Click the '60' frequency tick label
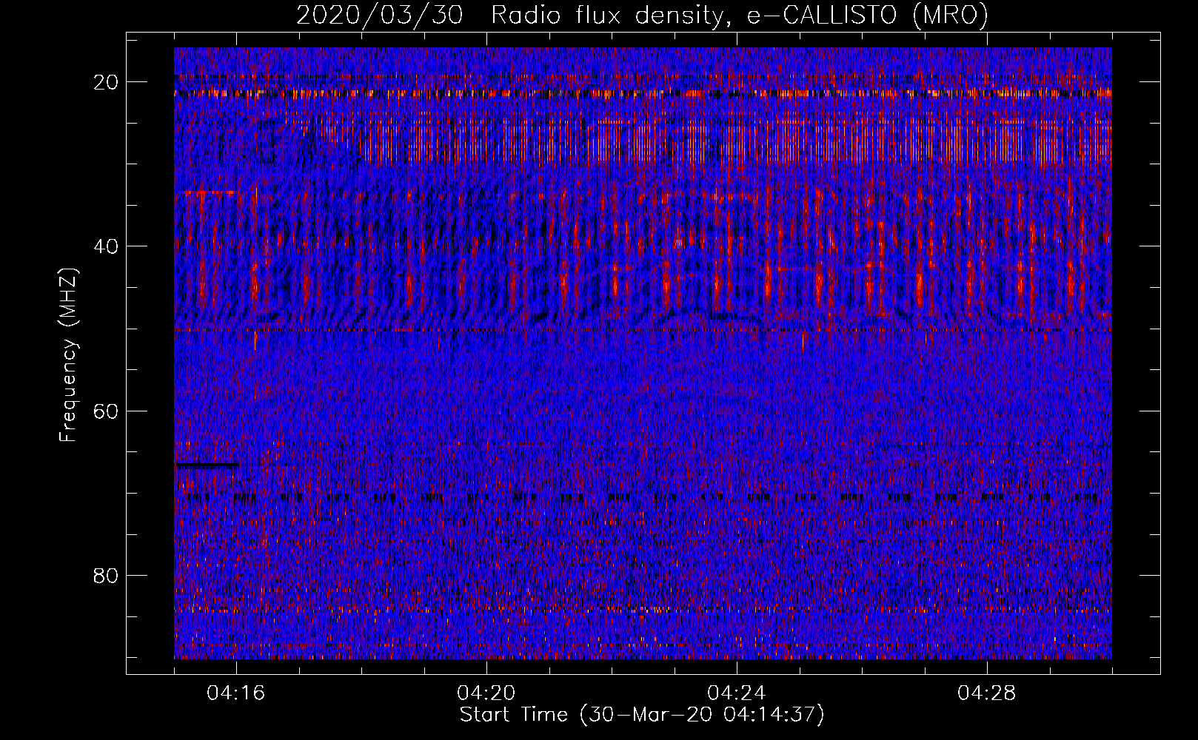The width and height of the screenshot is (1198, 740). coord(107,411)
